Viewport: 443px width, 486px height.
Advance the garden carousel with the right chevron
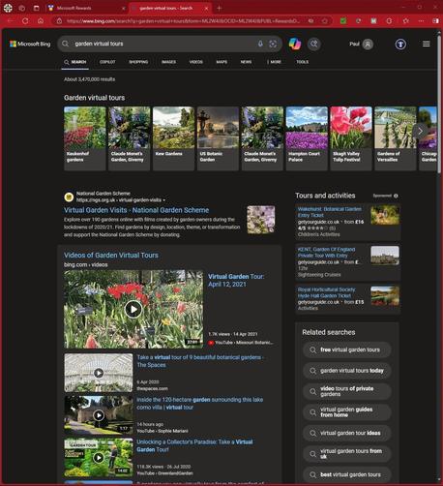(420, 131)
